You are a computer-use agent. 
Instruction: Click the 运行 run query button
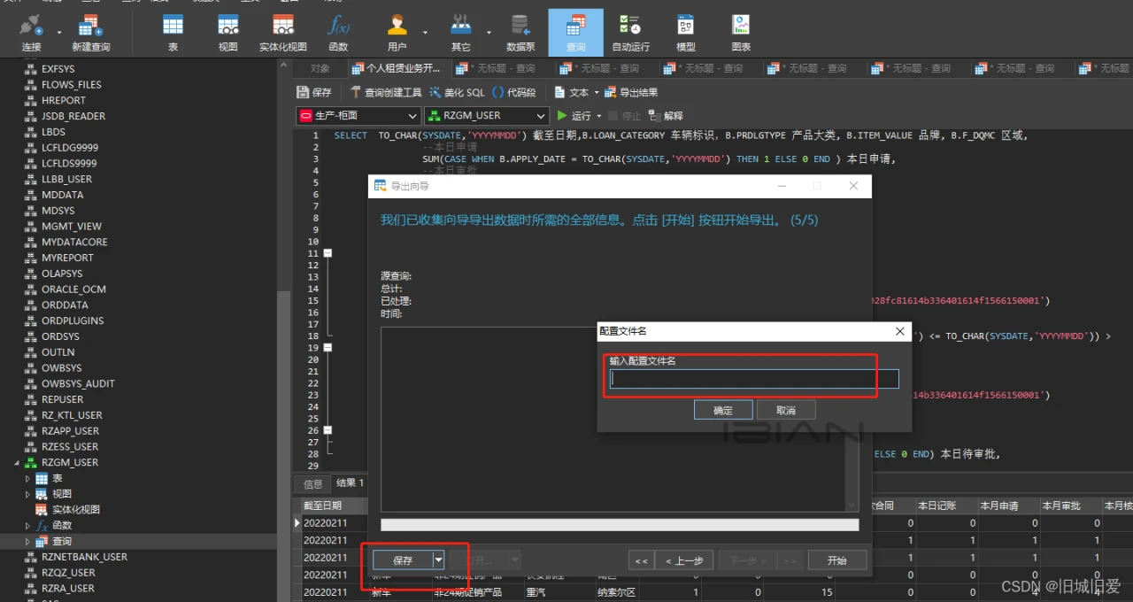point(574,115)
